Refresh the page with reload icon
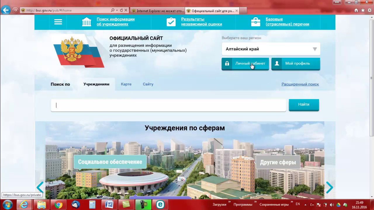The height and width of the screenshot is (210, 374). point(121,10)
